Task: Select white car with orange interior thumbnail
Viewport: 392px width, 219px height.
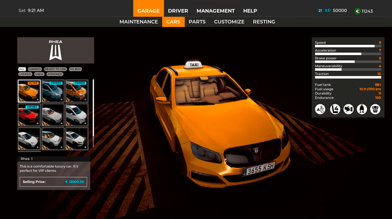Action: 53,139
